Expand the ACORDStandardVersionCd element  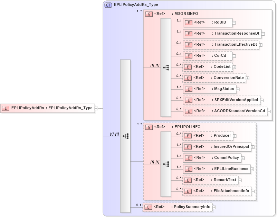click(269, 111)
